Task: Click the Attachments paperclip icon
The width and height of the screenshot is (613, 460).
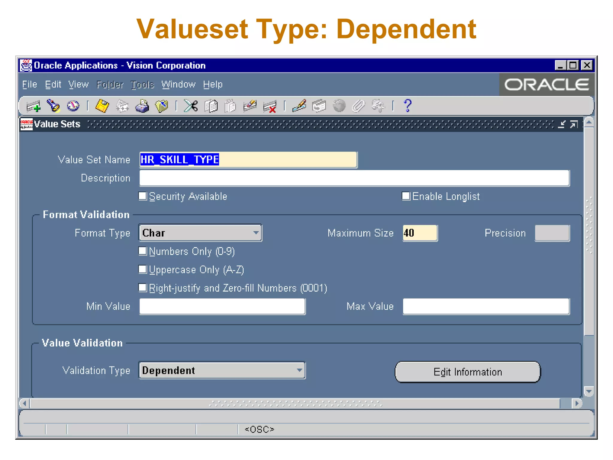Action: [x=359, y=106]
